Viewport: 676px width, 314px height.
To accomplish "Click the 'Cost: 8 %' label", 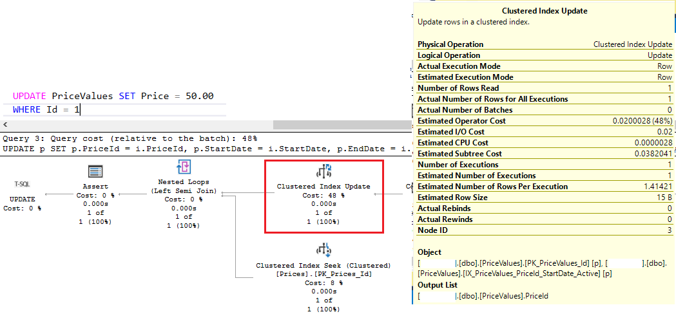I will 324,283.
